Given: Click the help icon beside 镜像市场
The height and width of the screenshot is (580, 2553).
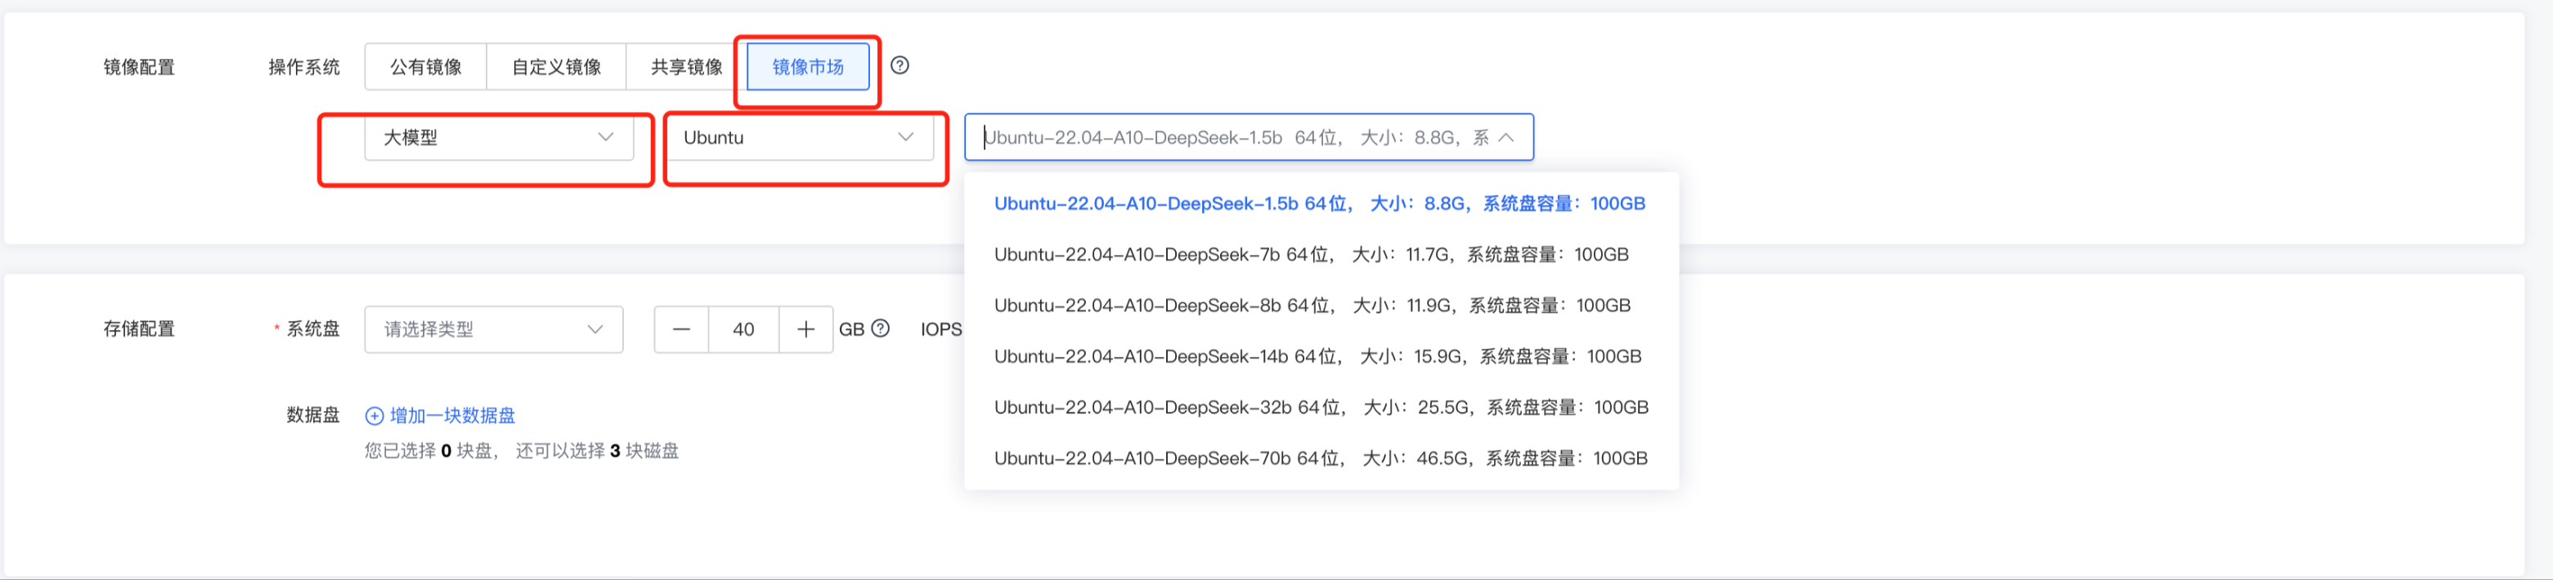Looking at the screenshot, I should [900, 65].
